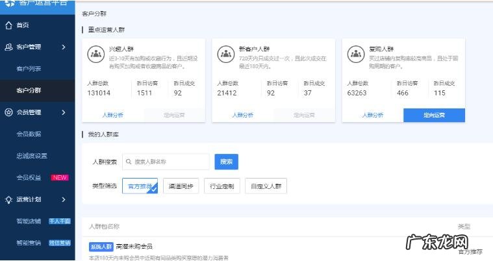Click the blue 搜索 button

[x=227, y=162]
